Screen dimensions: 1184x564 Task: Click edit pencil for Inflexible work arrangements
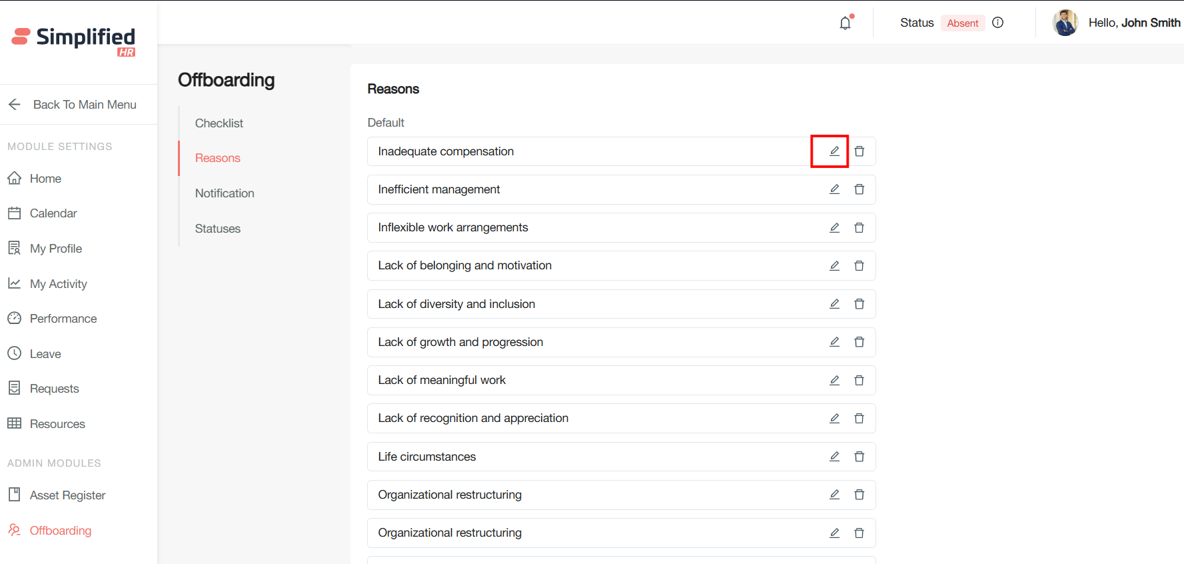click(x=834, y=228)
